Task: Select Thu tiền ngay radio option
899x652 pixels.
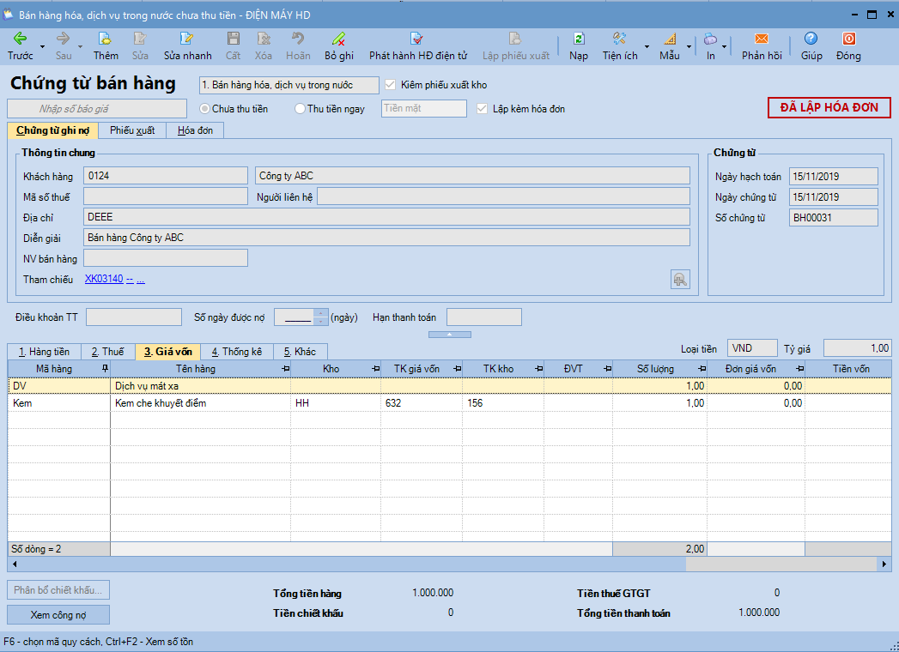Action: coord(300,108)
